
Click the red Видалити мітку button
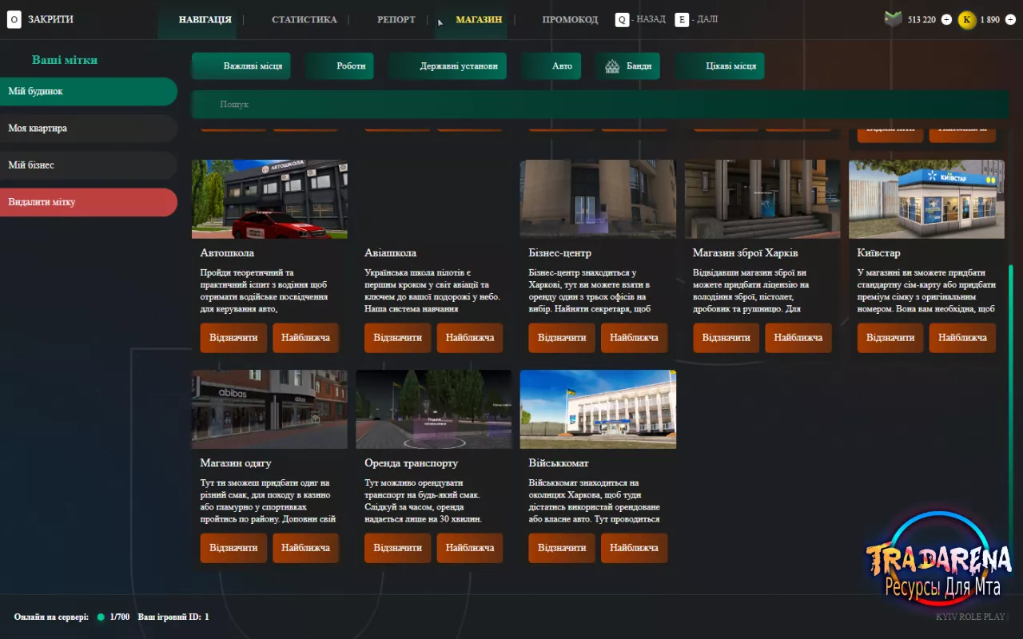(x=89, y=202)
